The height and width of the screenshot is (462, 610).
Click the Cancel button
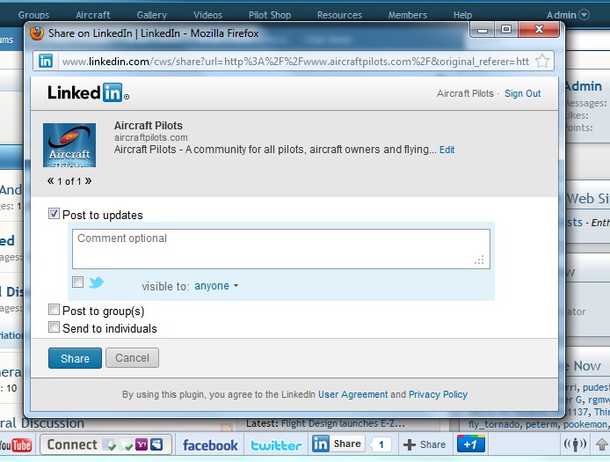click(x=132, y=357)
